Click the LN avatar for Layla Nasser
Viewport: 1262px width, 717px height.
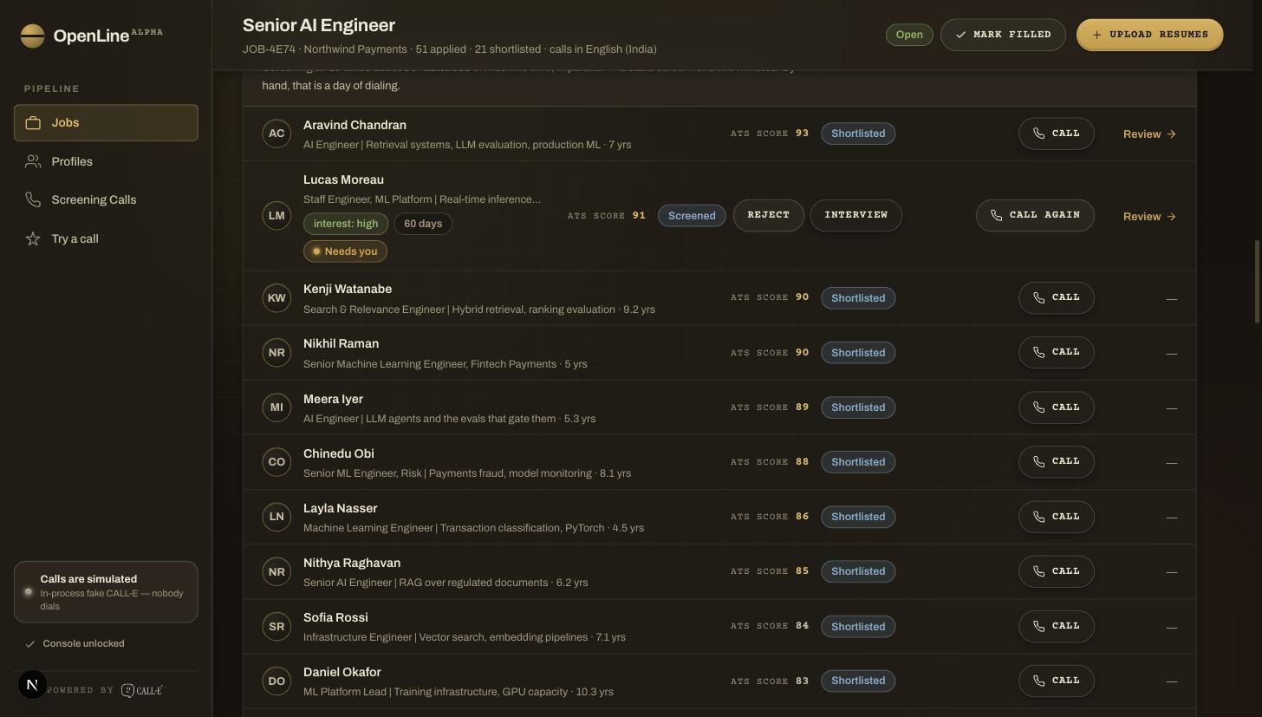[276, 517]
